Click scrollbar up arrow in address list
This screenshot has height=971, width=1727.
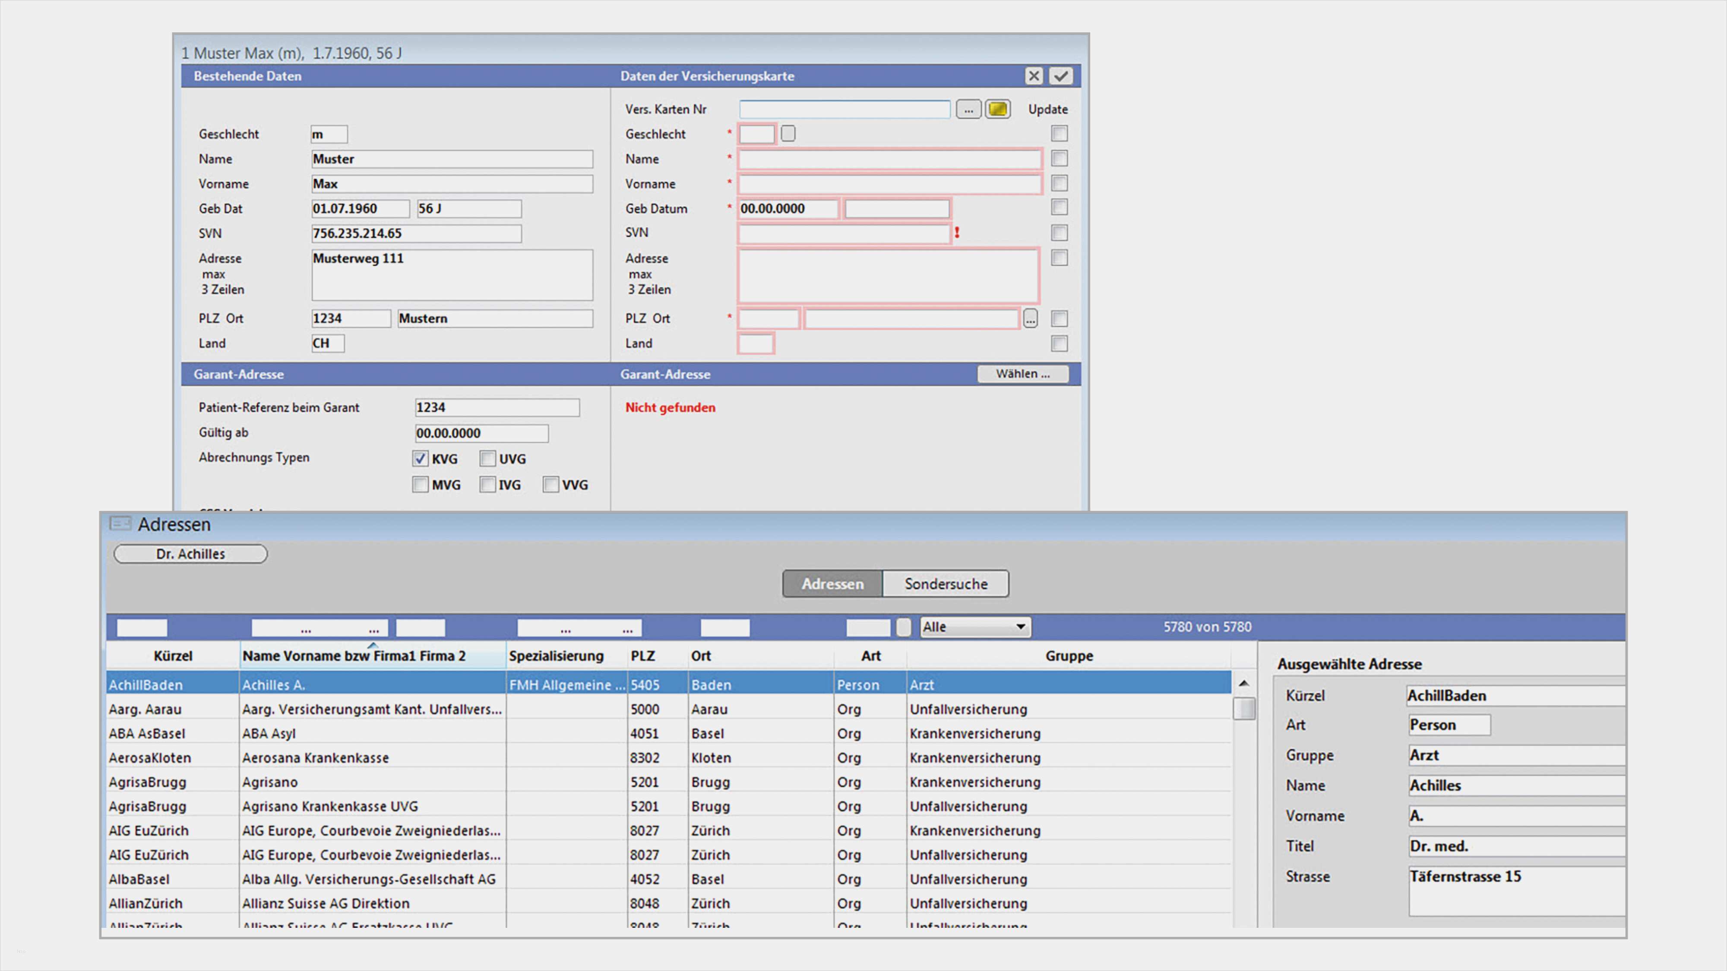(1243, 684)
